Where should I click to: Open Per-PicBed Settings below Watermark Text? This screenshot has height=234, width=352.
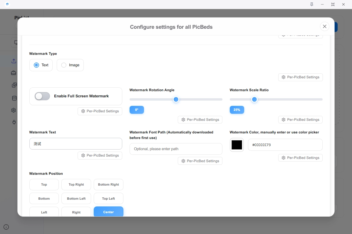click(x=100, y=155)
